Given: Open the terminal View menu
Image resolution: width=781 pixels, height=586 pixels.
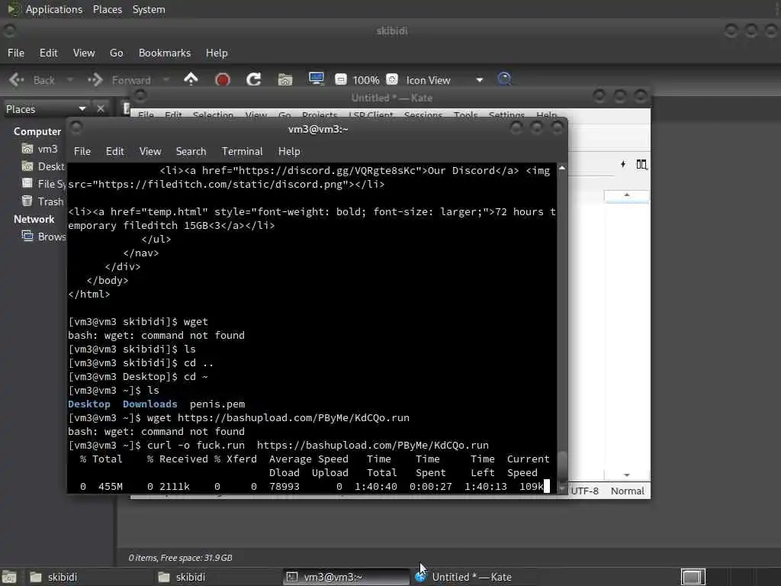Looking at the screenshot, I should [150, 152].
